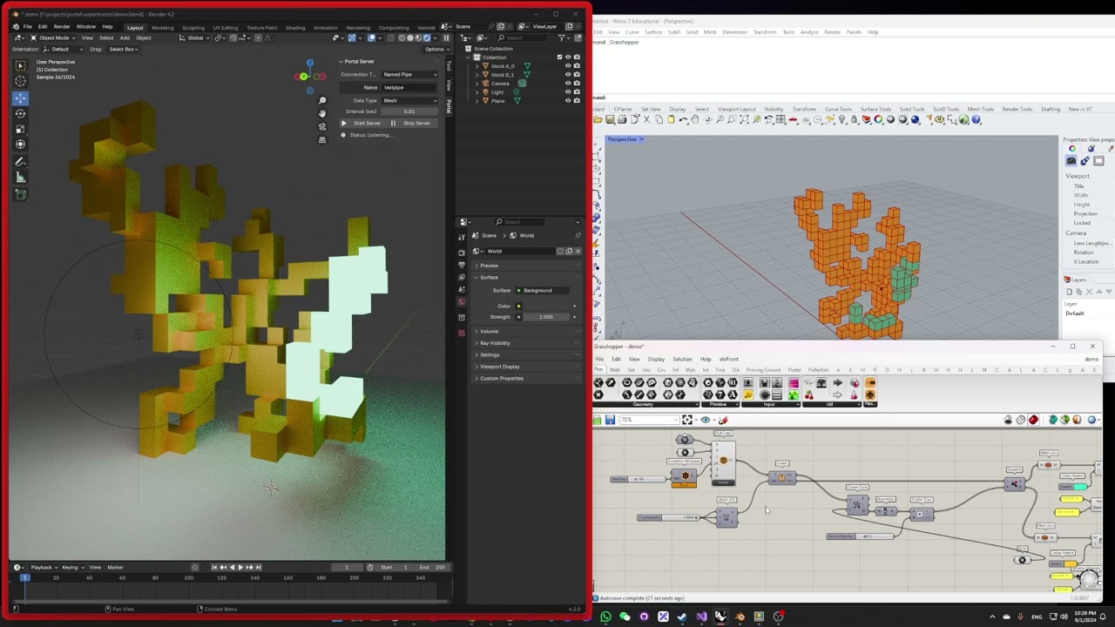The height and width of the screenshot is (627, 1115).
Task: Open Grasshopper preview eye icon
Action: click(706, 421)
